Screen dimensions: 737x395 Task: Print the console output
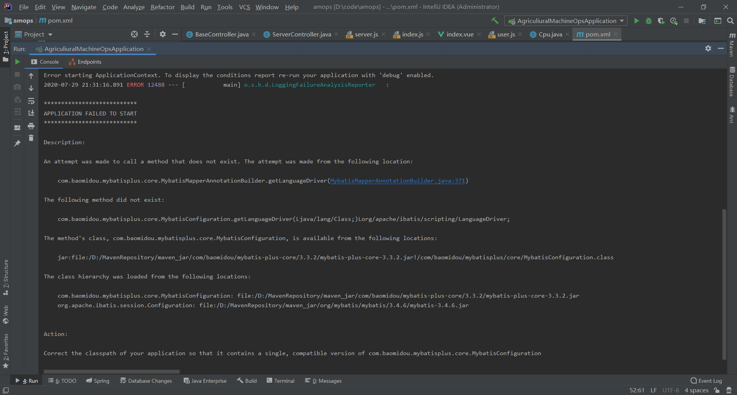point(31,126)
